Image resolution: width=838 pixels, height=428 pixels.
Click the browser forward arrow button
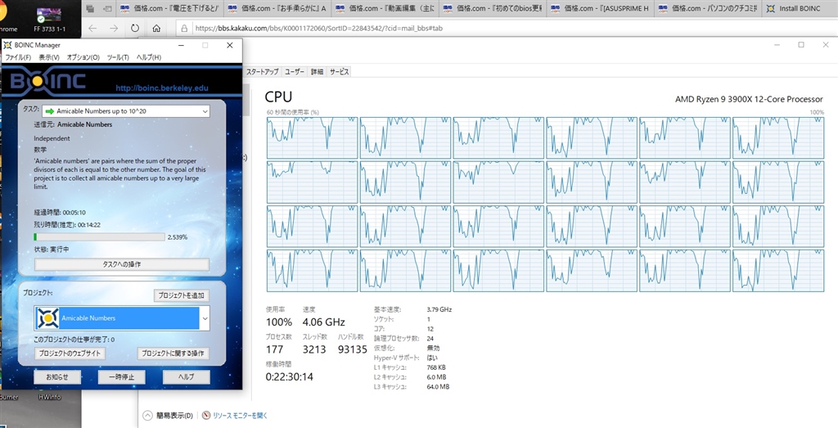(113, 29)
